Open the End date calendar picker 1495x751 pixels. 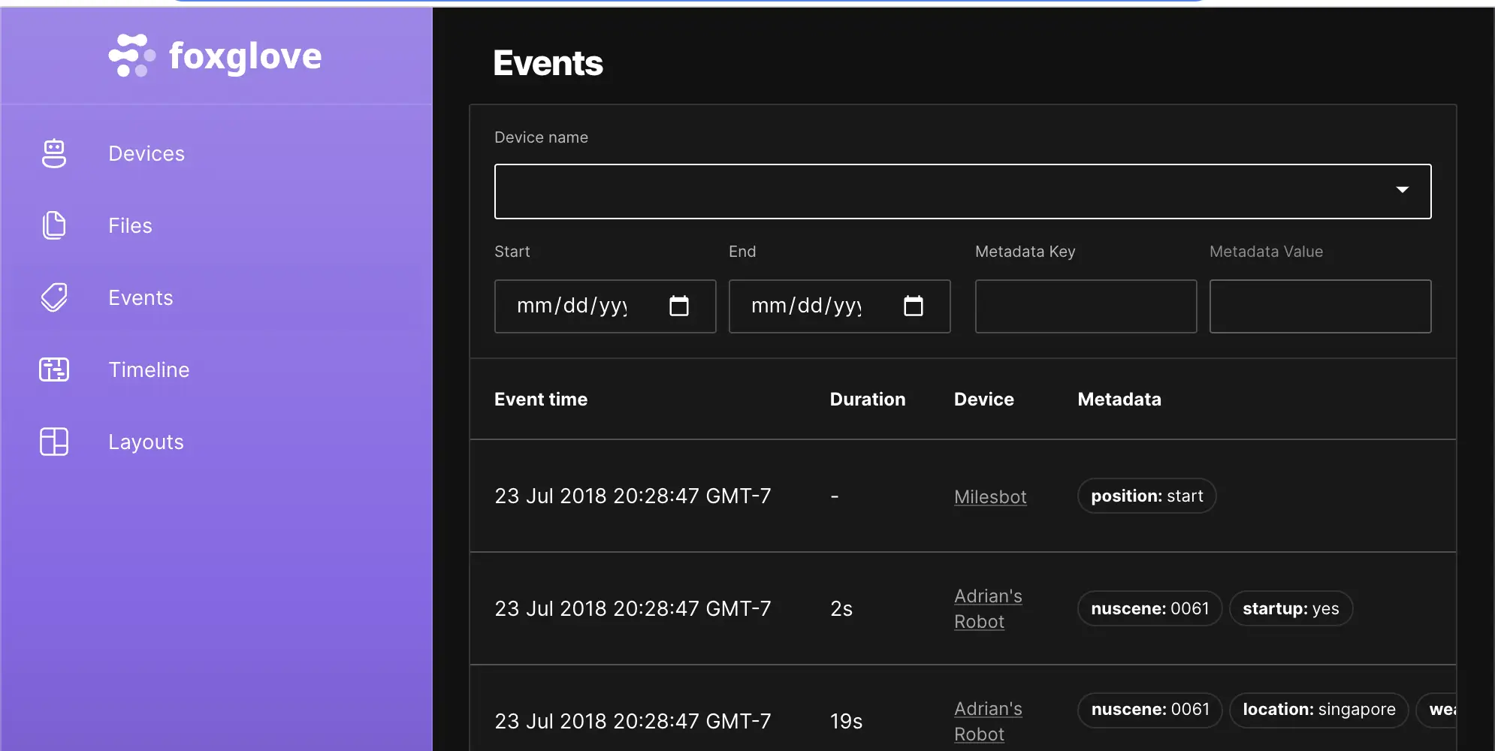(913, 306)
